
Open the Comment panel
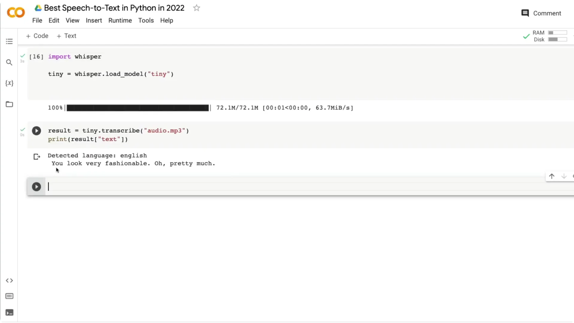[x=541, y=13]
